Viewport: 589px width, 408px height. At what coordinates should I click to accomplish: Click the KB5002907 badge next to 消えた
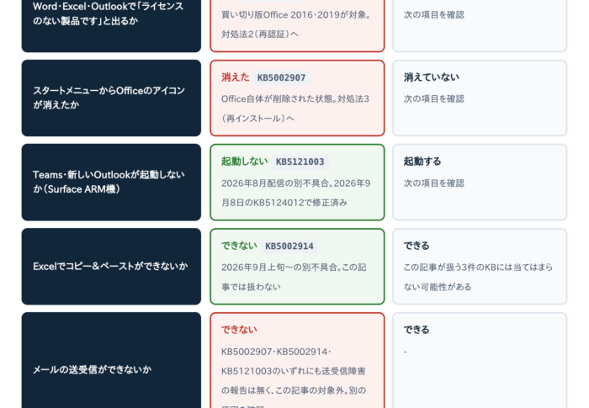(x=281, y=77)
